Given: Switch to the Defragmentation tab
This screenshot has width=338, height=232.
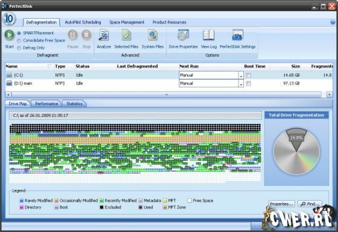Looking at the screenshot, I should click(x=42, y=22).
